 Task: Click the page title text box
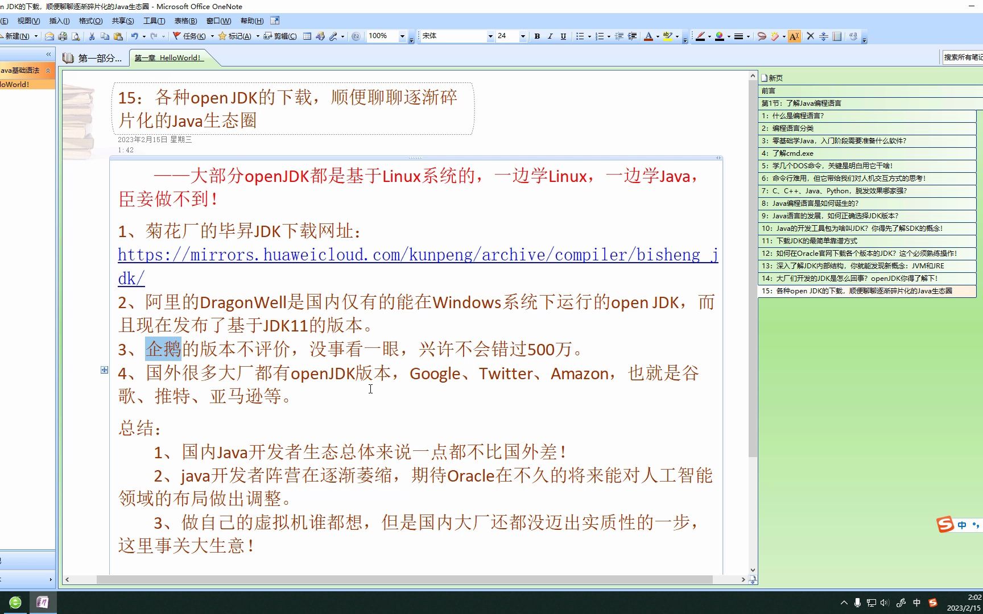tap(293, 109)
